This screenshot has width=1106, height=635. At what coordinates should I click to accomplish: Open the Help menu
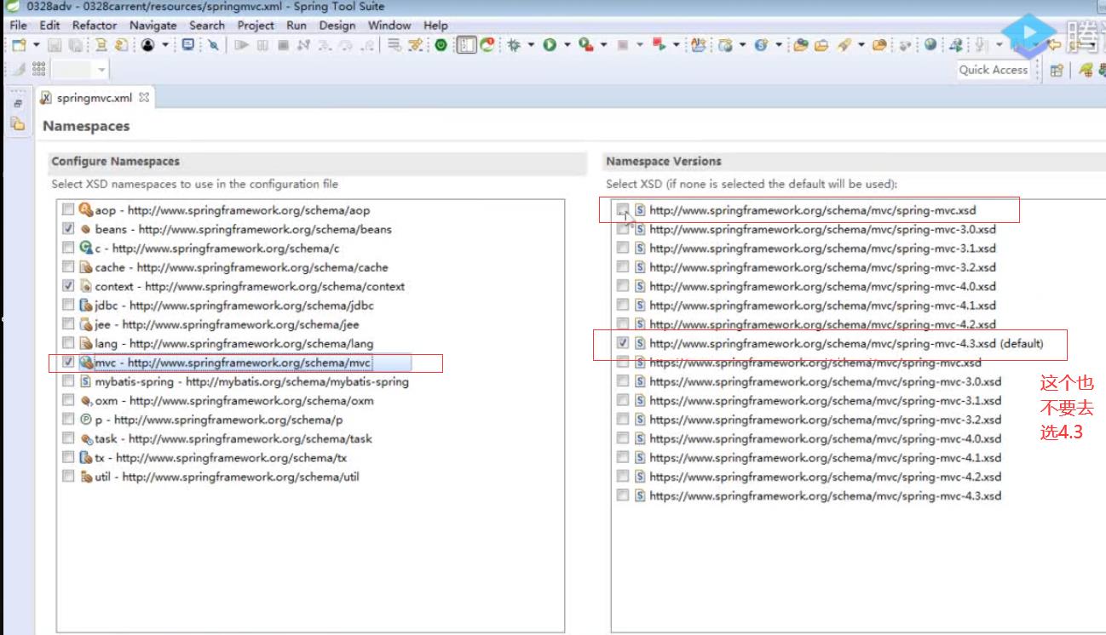click(x=435, y=26)
